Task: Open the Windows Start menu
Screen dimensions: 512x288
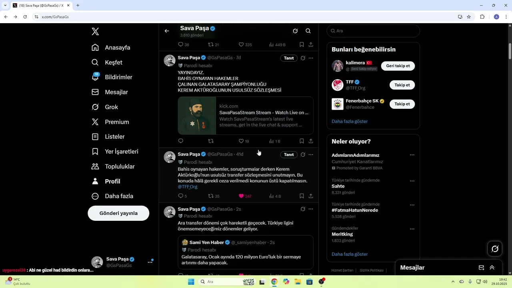Action: [191, 282]
